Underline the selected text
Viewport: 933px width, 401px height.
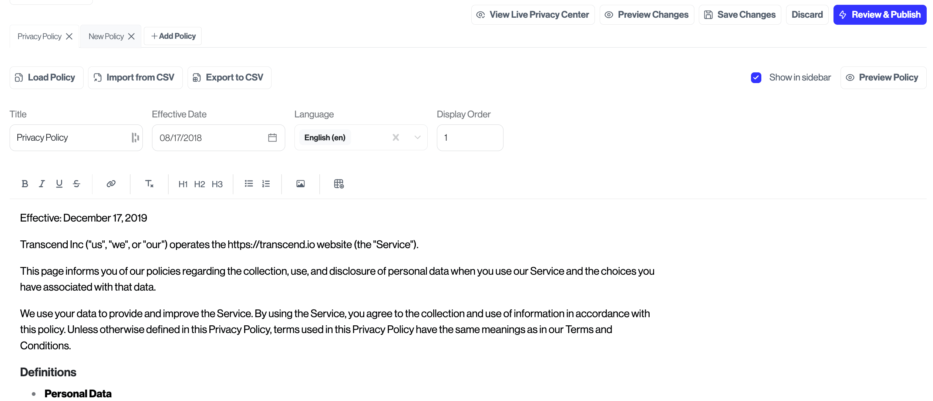tap(59, 184)
